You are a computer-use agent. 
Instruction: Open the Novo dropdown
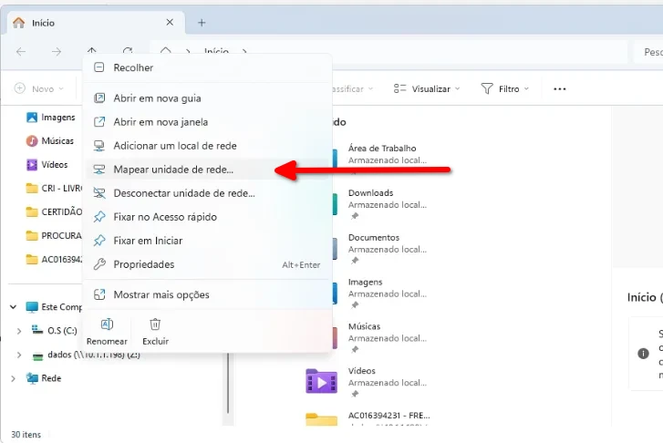tap(39, 88)
